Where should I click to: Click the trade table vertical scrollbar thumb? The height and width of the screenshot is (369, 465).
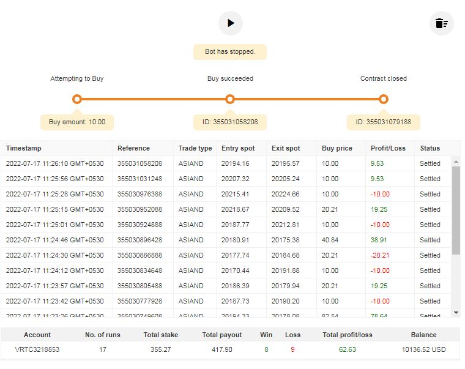pyautogui.click(x=456, y=211)
